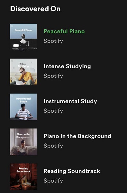The image size is (127, 193).
Task: Click the Discovered On section heading
Action: coord(36,9)
